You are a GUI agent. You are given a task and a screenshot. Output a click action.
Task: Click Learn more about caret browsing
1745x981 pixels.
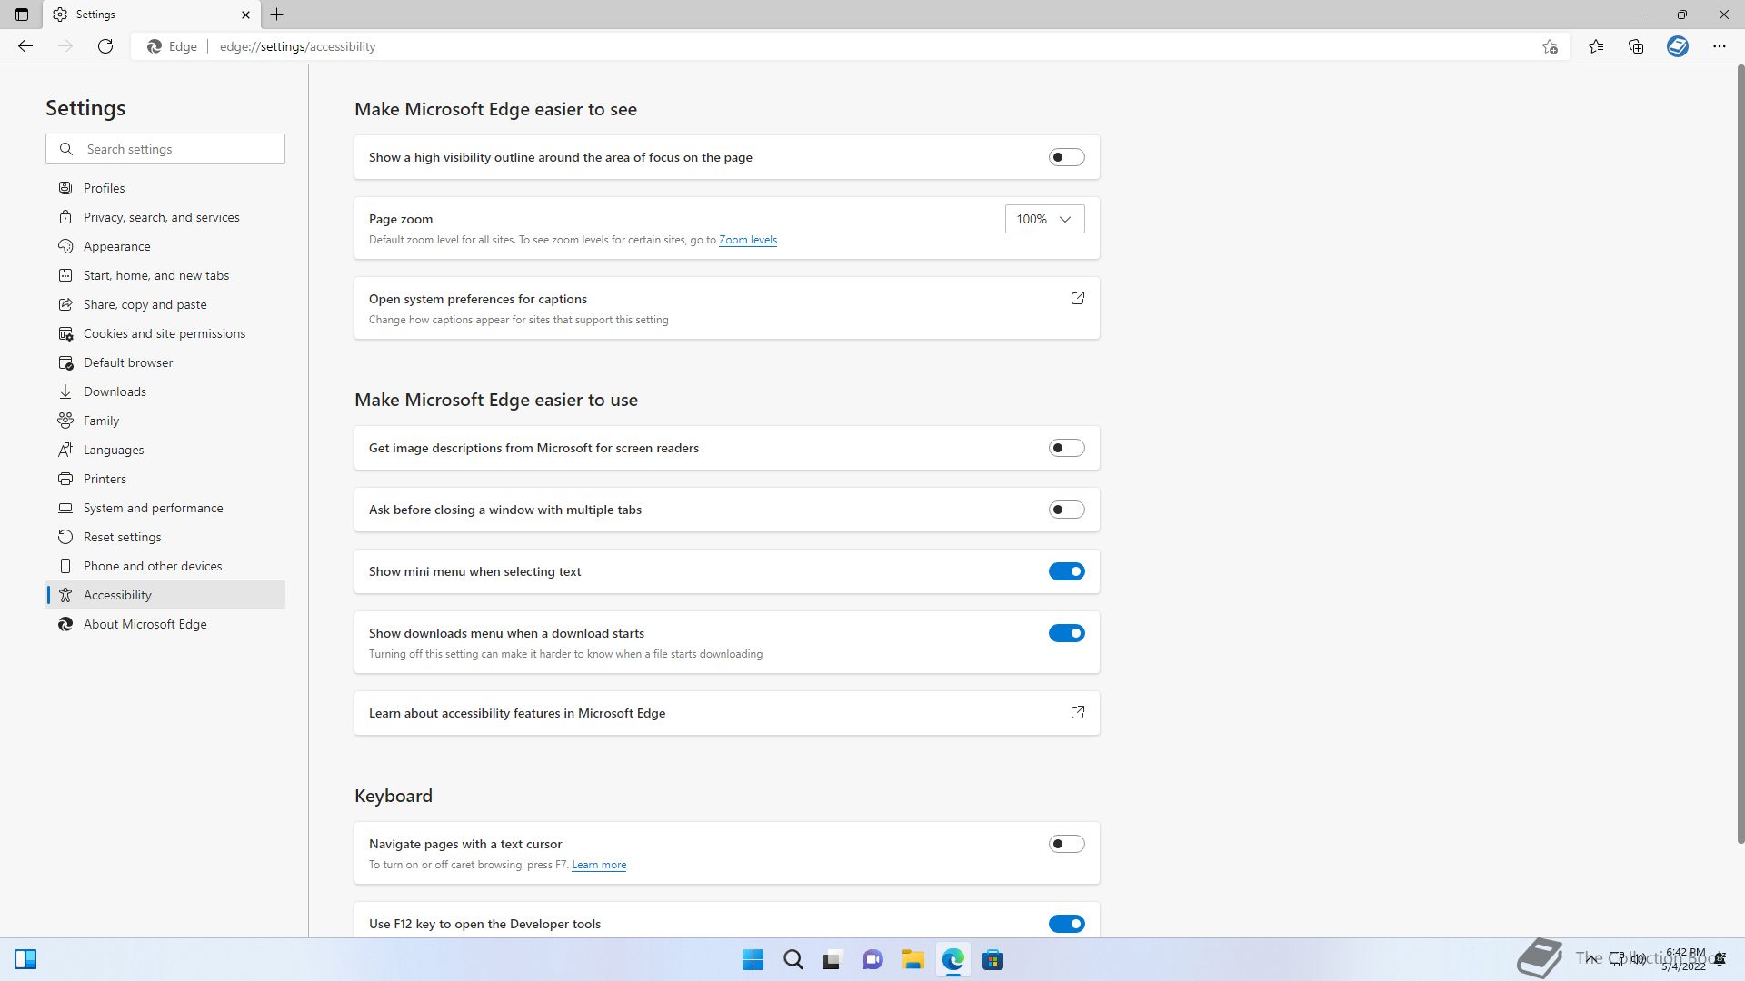pyautogui.click(x=599, y=865)
